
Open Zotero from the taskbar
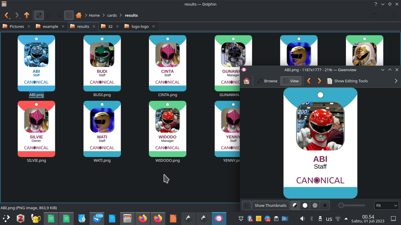pyautogui.click(x=21, y=219)
